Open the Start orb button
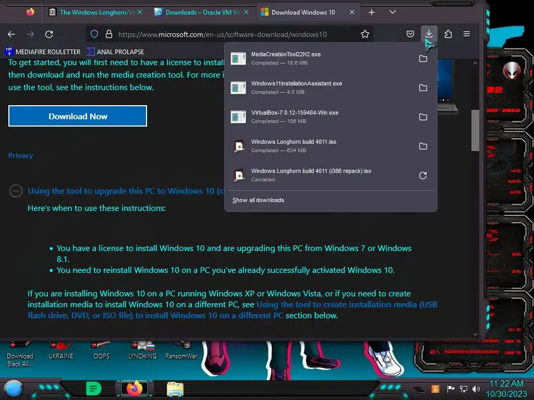 [14, 389]
